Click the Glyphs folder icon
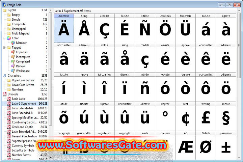 coord(4,10)
